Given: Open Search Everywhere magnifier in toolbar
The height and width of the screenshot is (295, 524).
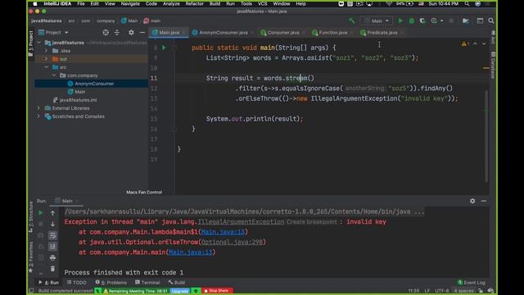Looking at the screenshot, I should [491, 20].
